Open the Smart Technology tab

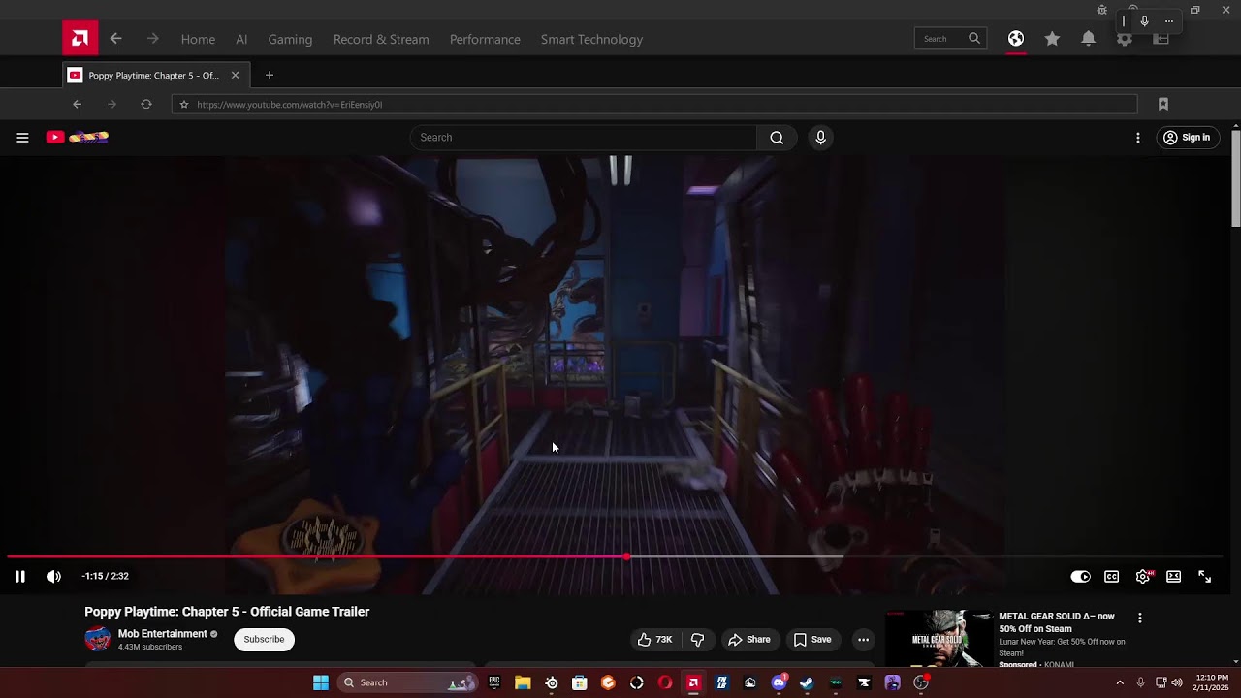pos(591,39)
